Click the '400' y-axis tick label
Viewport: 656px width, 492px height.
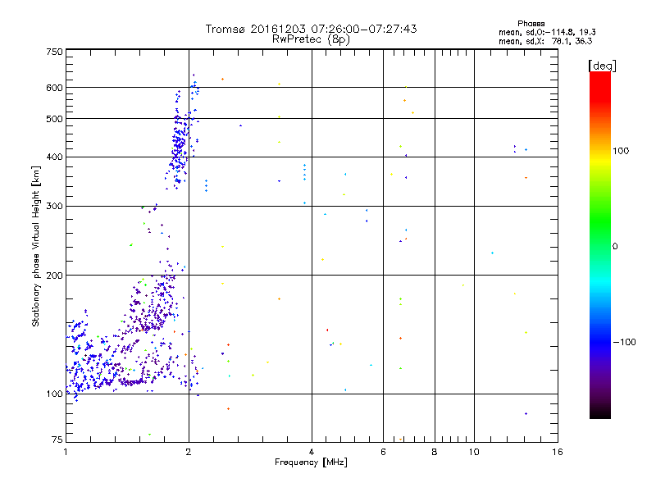(54, 157)
